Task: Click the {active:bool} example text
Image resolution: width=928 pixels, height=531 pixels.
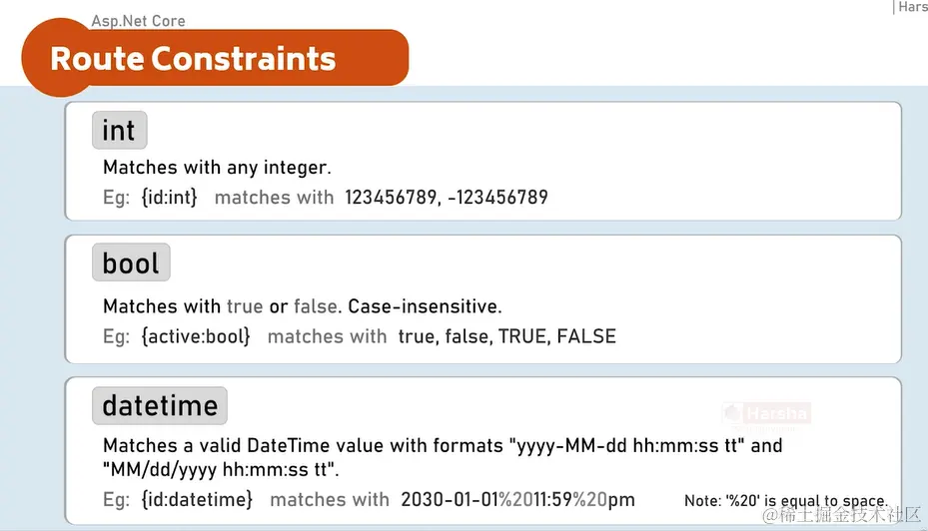Action: (196, 336)
